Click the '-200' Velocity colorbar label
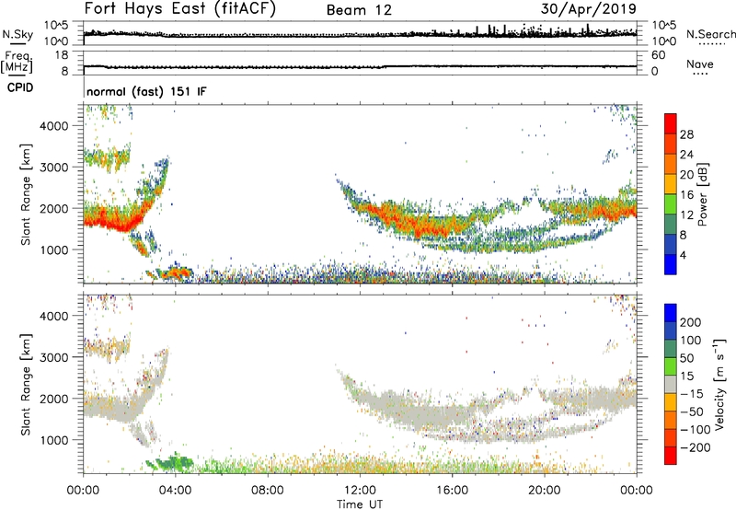 696,447
